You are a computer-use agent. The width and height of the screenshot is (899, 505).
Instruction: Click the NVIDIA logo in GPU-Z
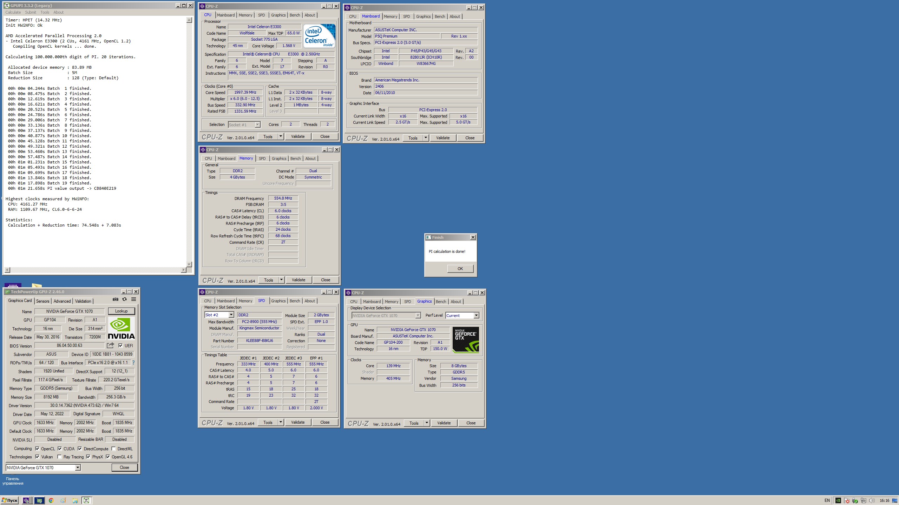tap(121, 328)
